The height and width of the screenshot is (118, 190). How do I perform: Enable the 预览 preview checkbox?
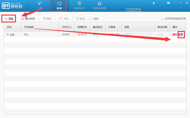[x=92, y=19]
